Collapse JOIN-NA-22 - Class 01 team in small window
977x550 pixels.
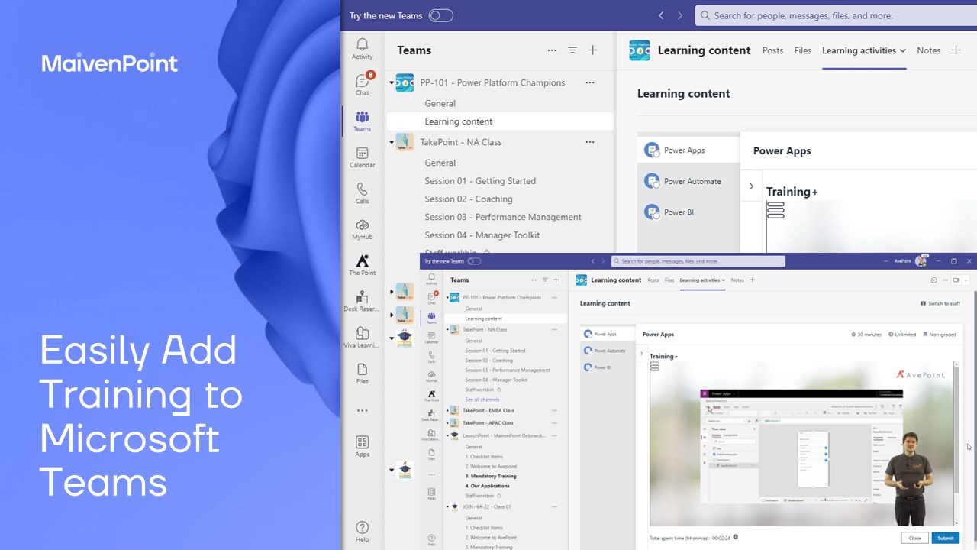[x=448, y=506]
